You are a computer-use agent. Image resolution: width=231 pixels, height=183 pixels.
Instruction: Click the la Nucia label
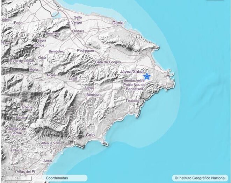click(x=16, y=150)
